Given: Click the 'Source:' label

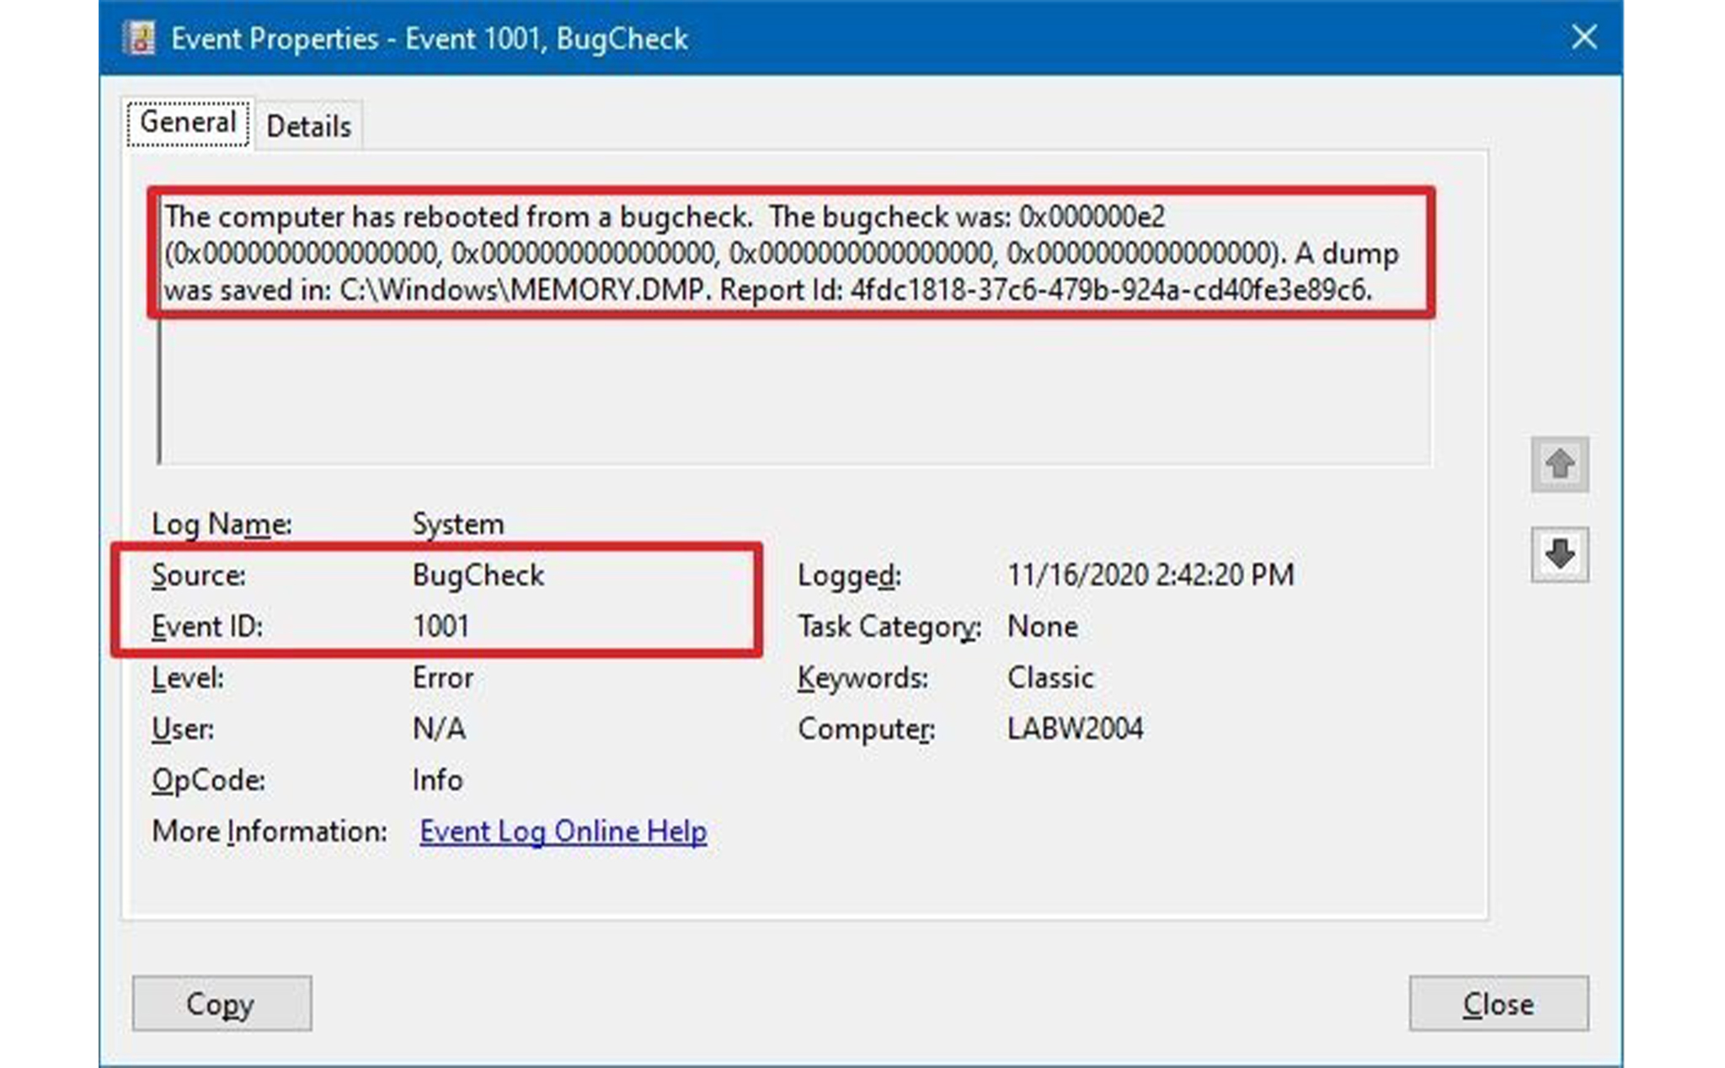Looking at the screenshot, I should coord(199,575).
